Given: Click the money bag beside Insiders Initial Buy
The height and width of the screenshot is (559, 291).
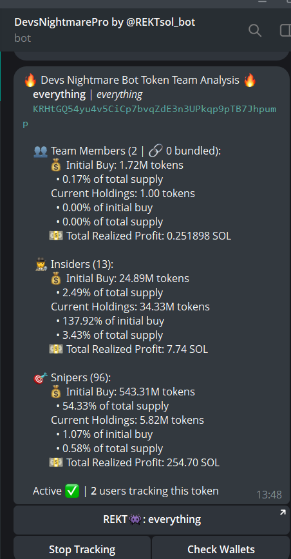Looking at the screenshot, I should 56,278.
